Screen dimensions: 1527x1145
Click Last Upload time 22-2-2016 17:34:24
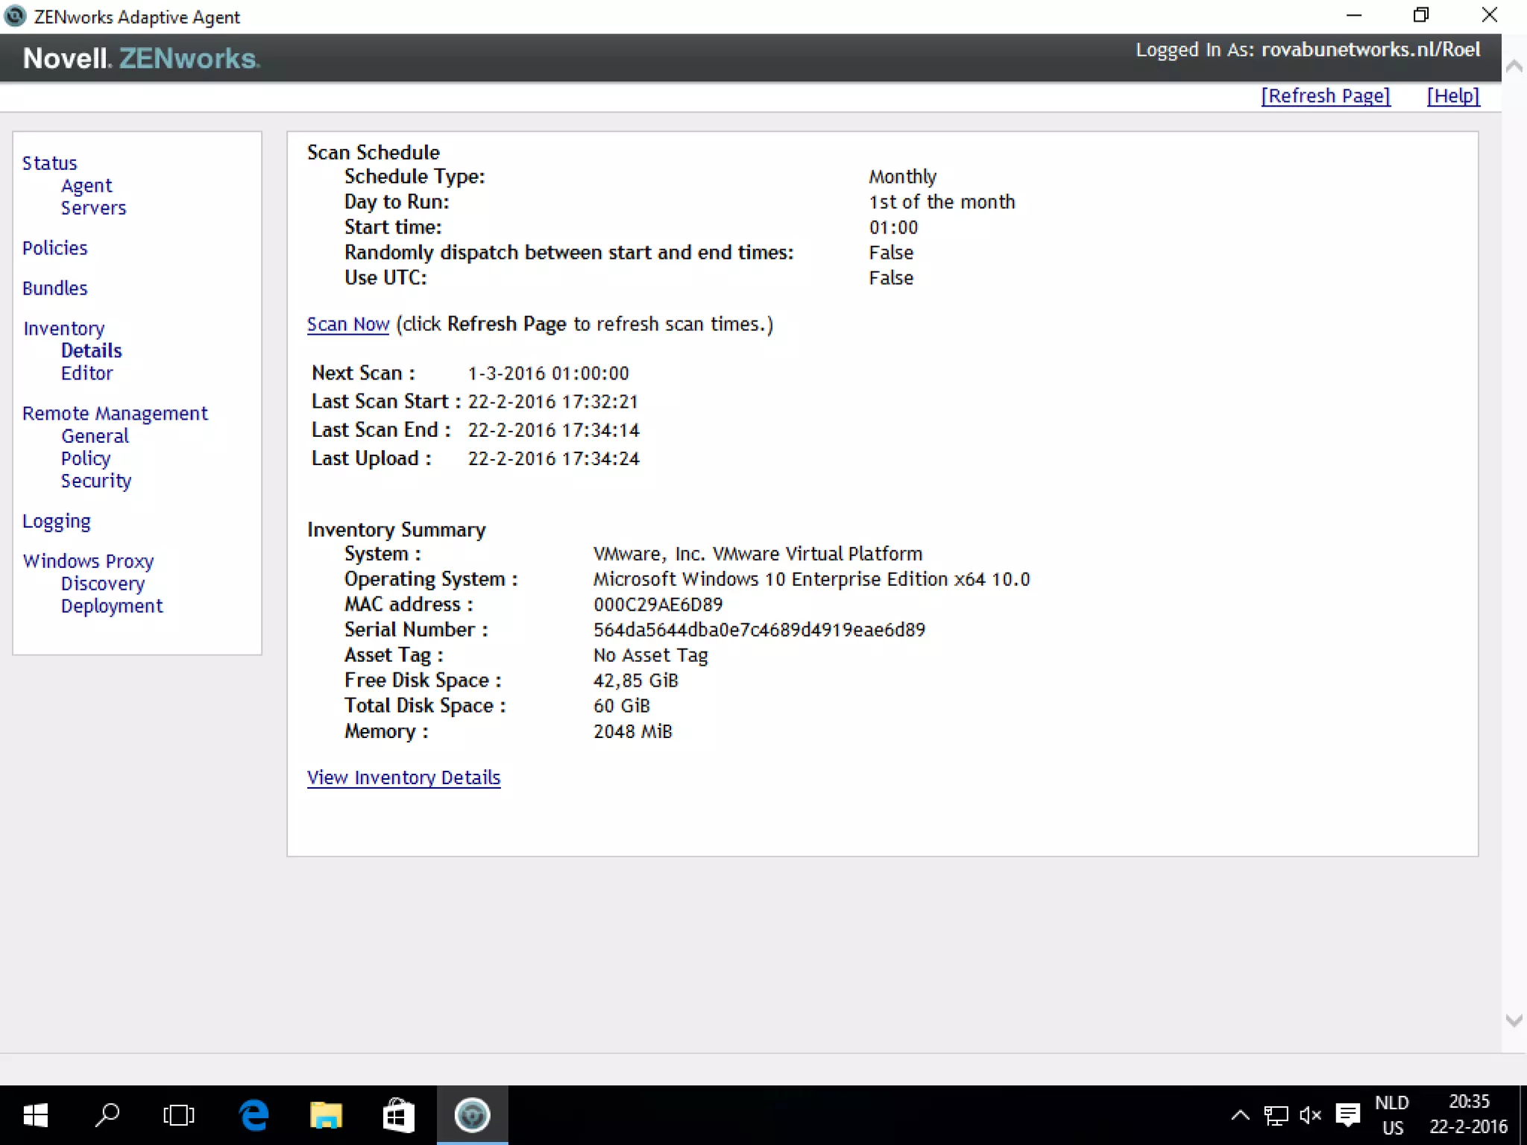pyautogui.click(x=553, y=458)
